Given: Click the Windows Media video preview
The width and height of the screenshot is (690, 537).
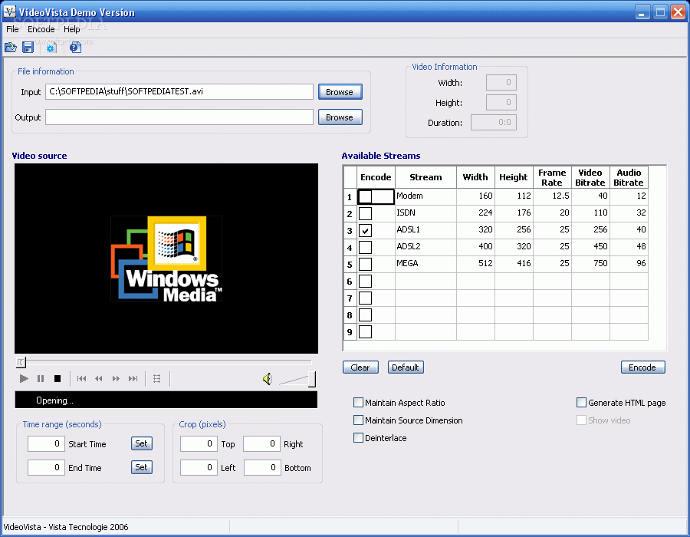Looking at the screenshot, I should click(166, 259).
